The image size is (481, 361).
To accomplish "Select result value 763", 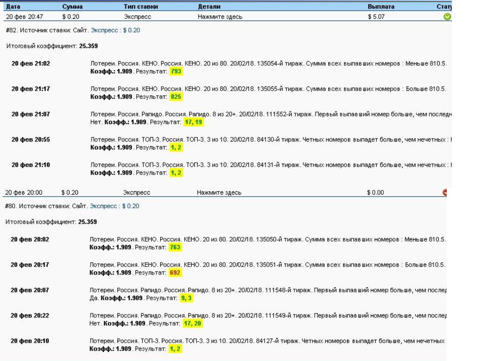I will [175, 247].
